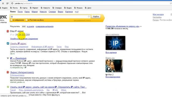Image resolution: width=172 pixels, height=97 pixels.
Task: Open the расширенный поиск link
Action: coord(82,20)
